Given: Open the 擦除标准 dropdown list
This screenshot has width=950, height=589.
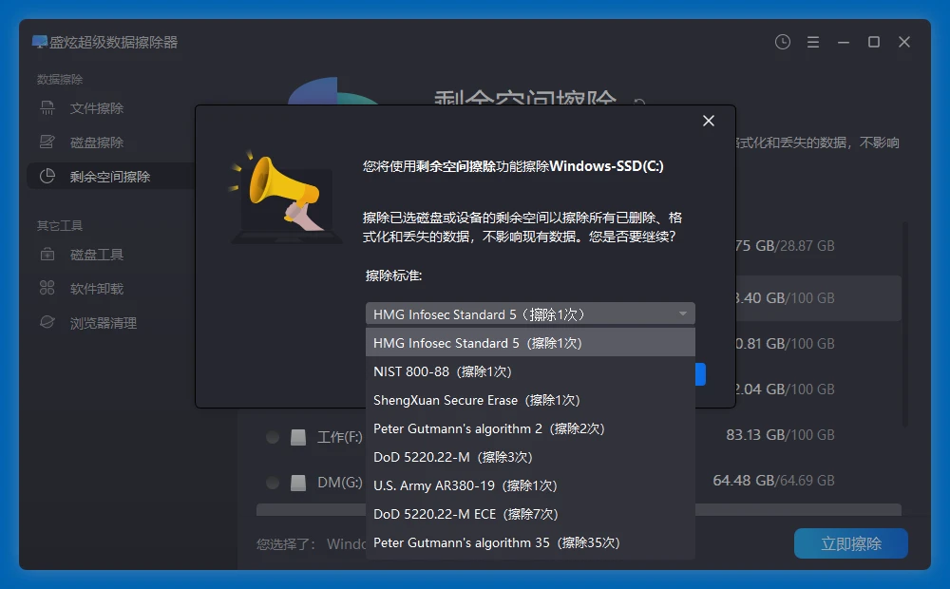Looking at the screenshot, I should (x=530, y=313).
